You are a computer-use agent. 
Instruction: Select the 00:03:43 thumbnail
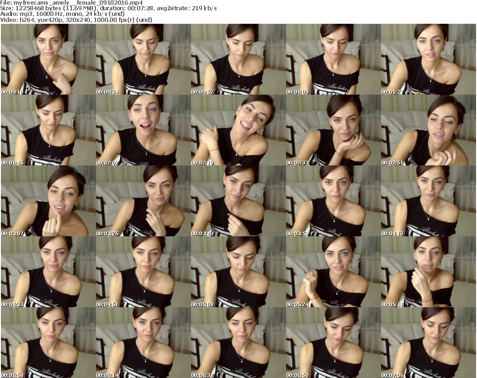click(238, 201)
